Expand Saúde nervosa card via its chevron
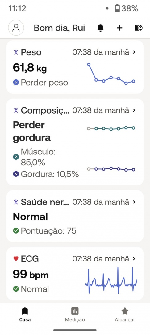The width and height of the screenshot is (150, 335). click(134, 202)
